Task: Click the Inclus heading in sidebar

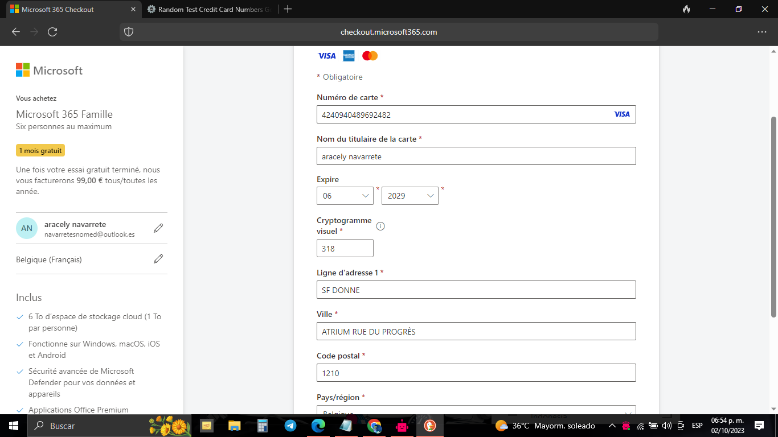Action: [29, 298]
